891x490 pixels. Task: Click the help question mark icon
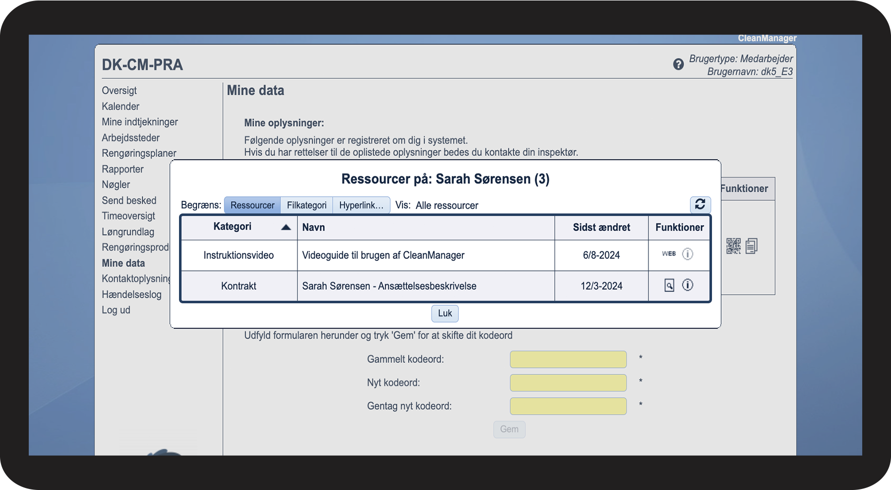point(678,65)
